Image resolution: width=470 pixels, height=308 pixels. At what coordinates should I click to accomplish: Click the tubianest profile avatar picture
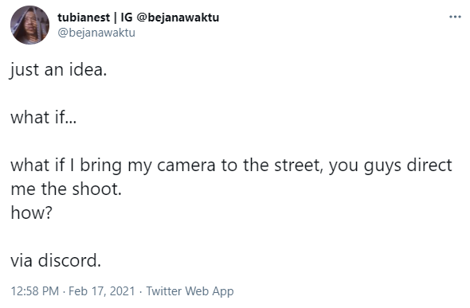pyautogui.click(x=29, y=25)
